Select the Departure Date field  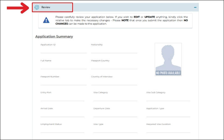(x=115, y=114)
